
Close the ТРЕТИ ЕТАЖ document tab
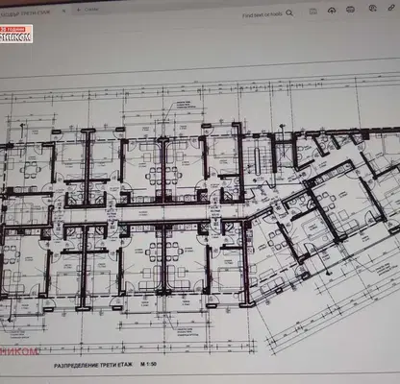click(x=63, y=11)
